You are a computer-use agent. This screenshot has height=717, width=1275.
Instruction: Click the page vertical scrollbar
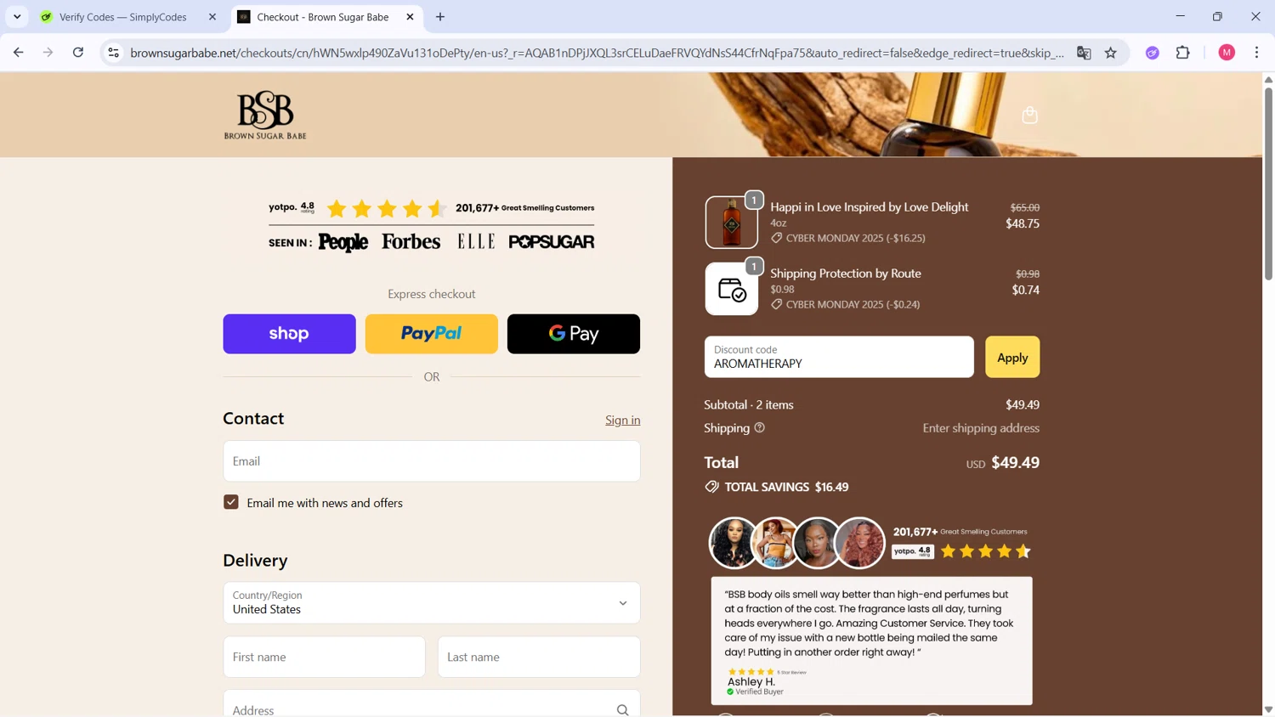point(1268,183)
